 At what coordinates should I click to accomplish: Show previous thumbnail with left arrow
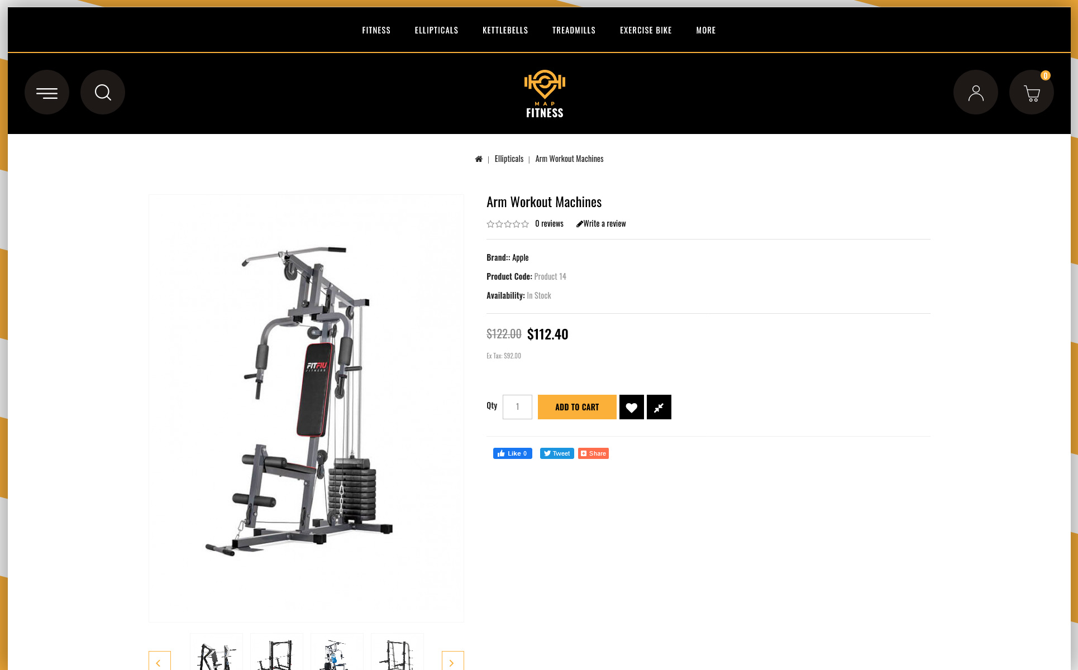[160, 662]
